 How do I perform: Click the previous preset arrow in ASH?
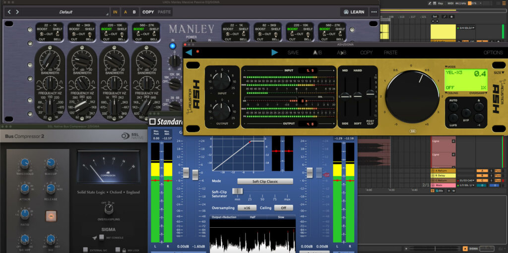(189, 52)
